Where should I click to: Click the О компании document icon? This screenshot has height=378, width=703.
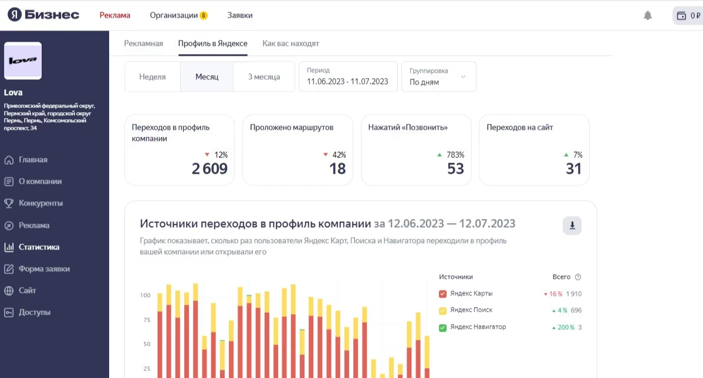click(x=9, y=181)
